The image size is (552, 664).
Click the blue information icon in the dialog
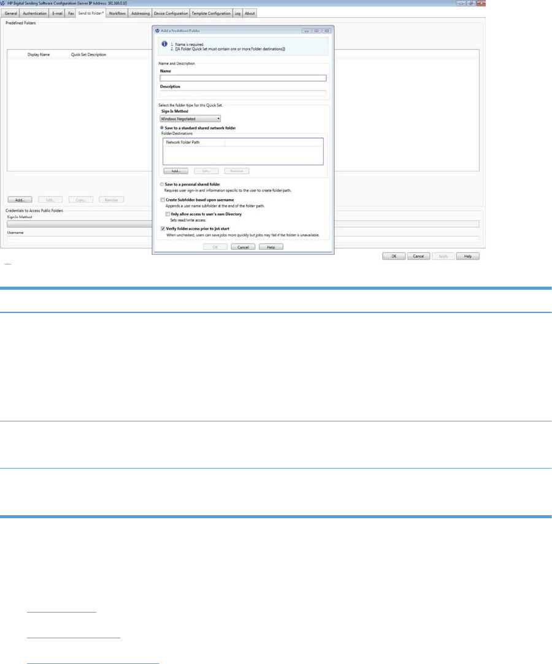pos(164,43)
